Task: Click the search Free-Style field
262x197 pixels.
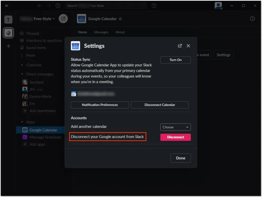Action: pos(106,6)
